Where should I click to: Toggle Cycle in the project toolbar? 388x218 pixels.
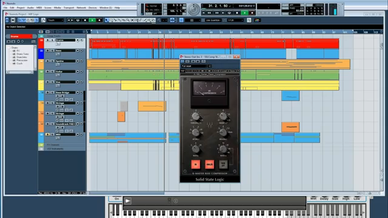click(78, 20)
